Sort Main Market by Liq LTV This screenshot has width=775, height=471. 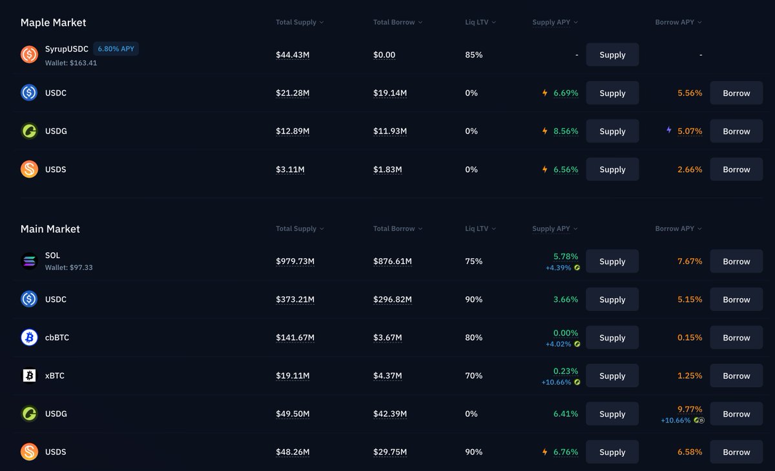[480, 228]
